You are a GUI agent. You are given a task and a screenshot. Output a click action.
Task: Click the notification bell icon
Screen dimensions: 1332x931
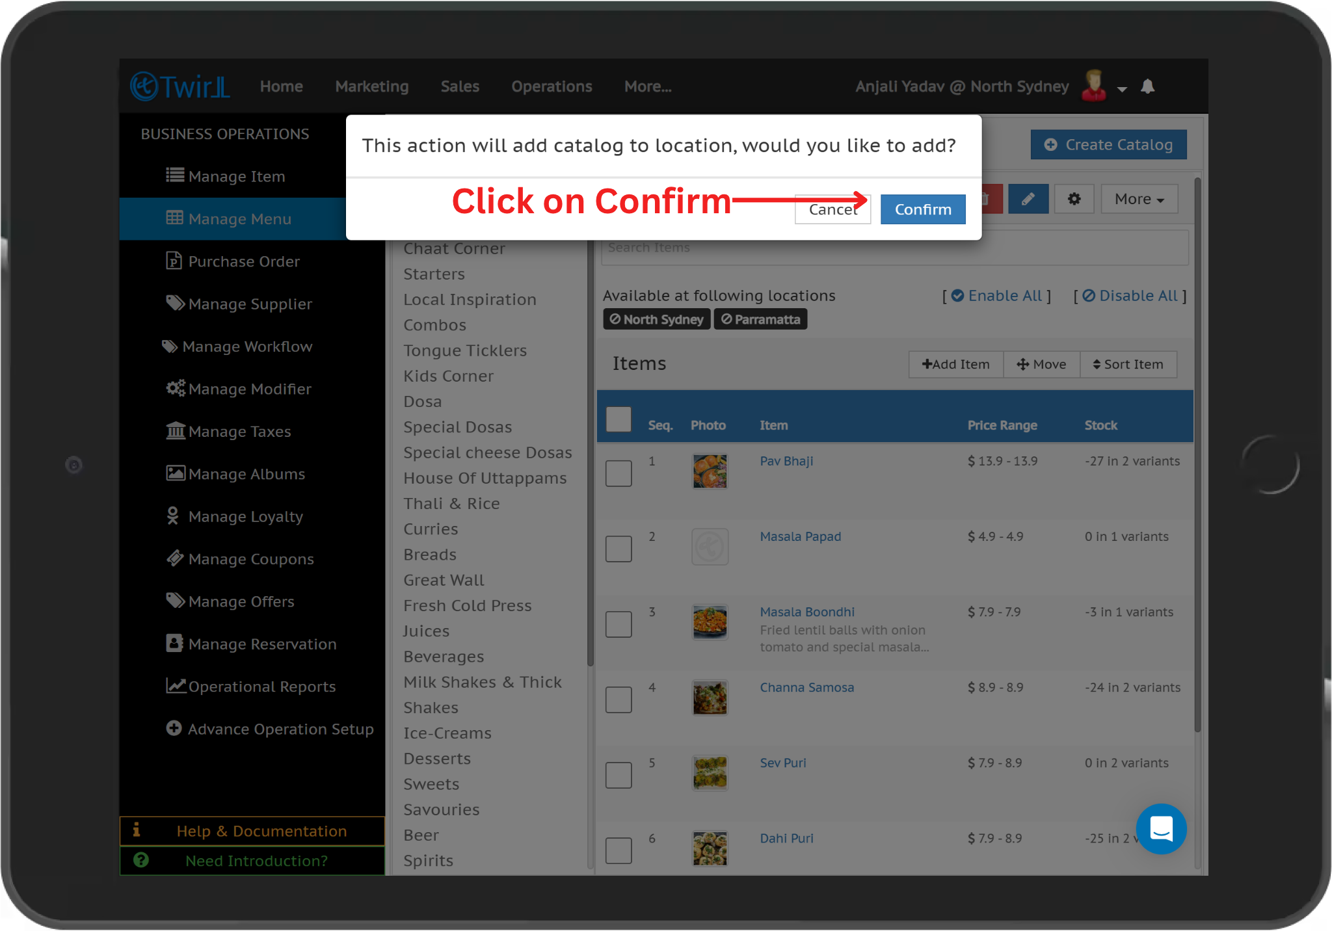pos(1148,86)
